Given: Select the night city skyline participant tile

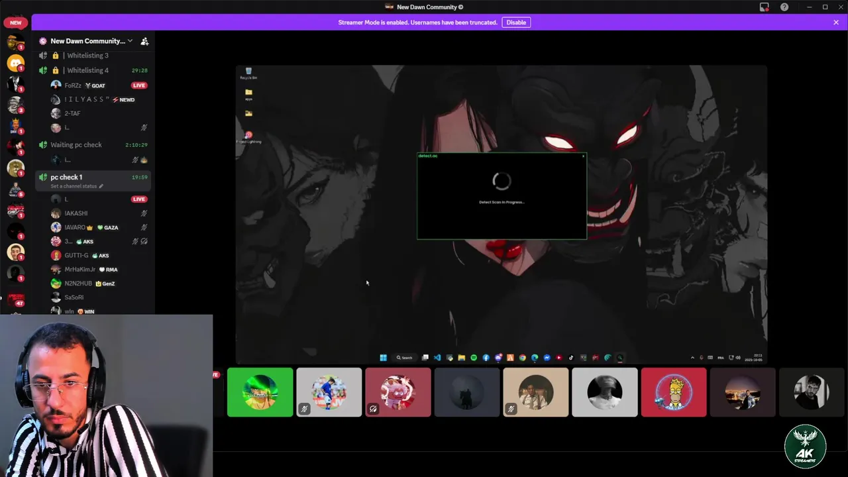Looking at the screenshot, I should click(x=743, y=392).
